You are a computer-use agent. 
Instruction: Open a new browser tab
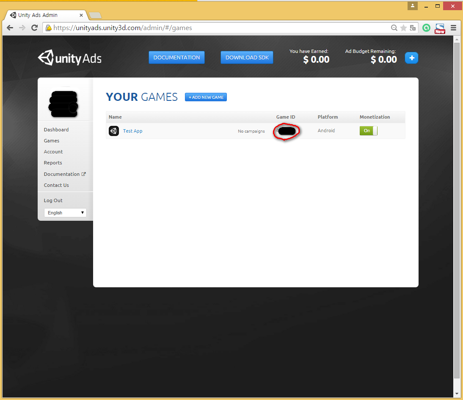[x=95, y=15]
